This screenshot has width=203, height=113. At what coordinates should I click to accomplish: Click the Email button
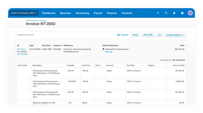(135, 35)
